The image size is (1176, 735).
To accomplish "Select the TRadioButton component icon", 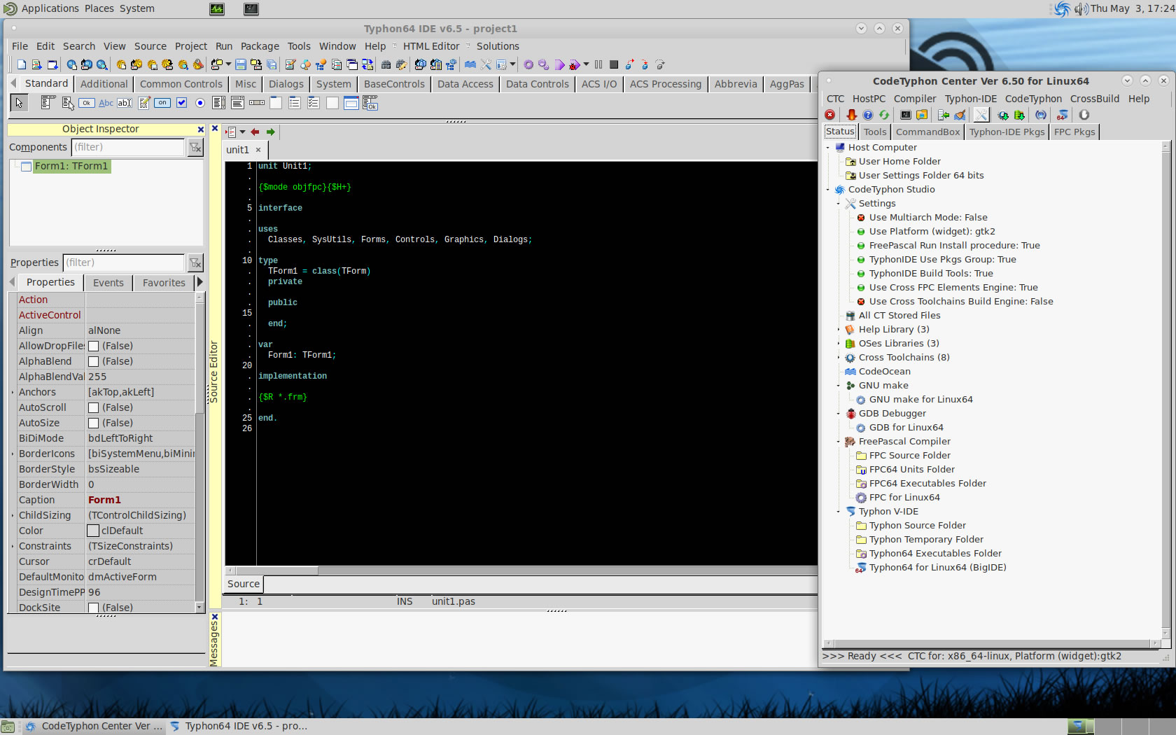I will pos(200,103).
